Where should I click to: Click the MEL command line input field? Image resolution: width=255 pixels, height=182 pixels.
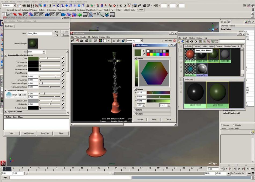[70, 178]
